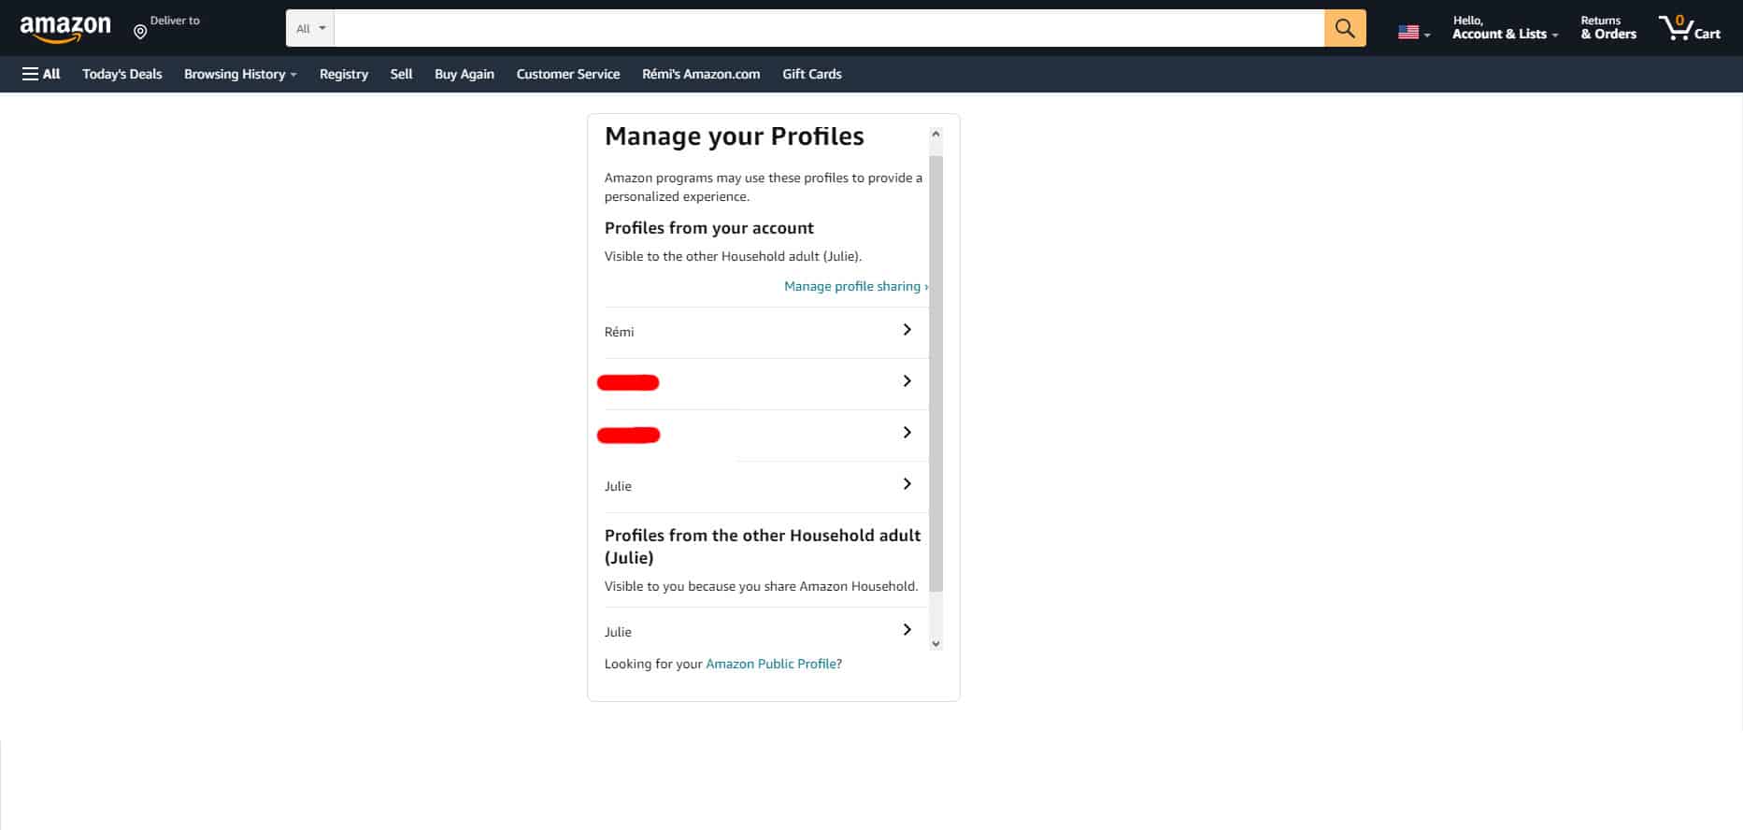Click the location pin Deliver to icon
Screen dimensions: 1743x830
coord(140,32)
